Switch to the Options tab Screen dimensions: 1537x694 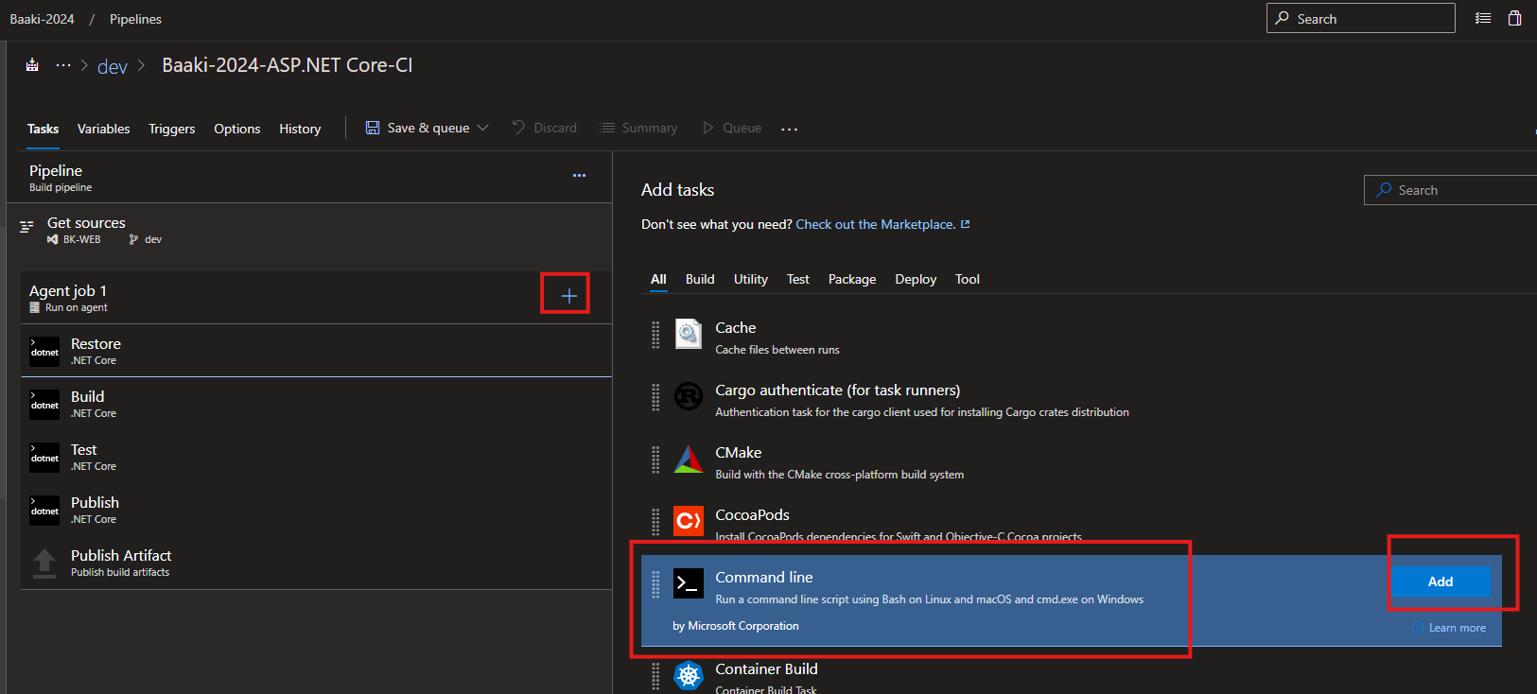236,129
